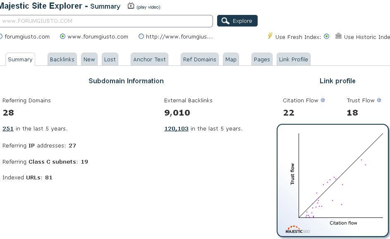The height and width of the screenshot is (239, 390).
Task: Go to the Link Profile tab
Action: 294,59
